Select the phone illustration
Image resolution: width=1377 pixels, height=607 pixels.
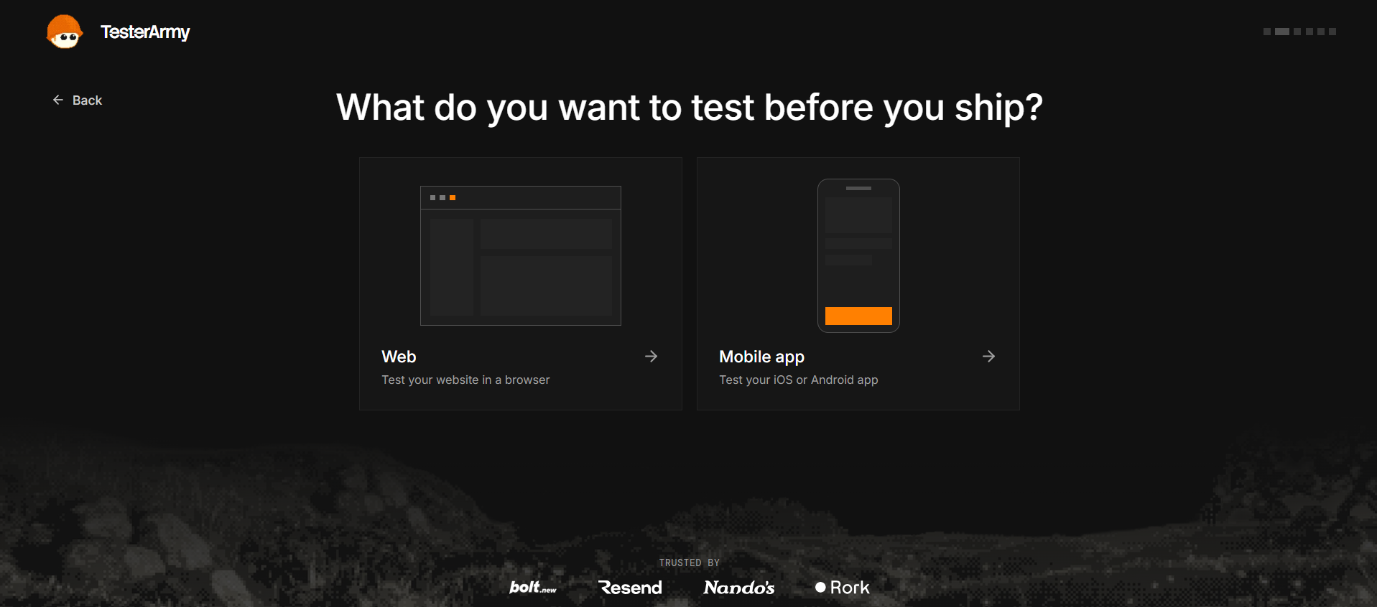(x=858, y=255)
